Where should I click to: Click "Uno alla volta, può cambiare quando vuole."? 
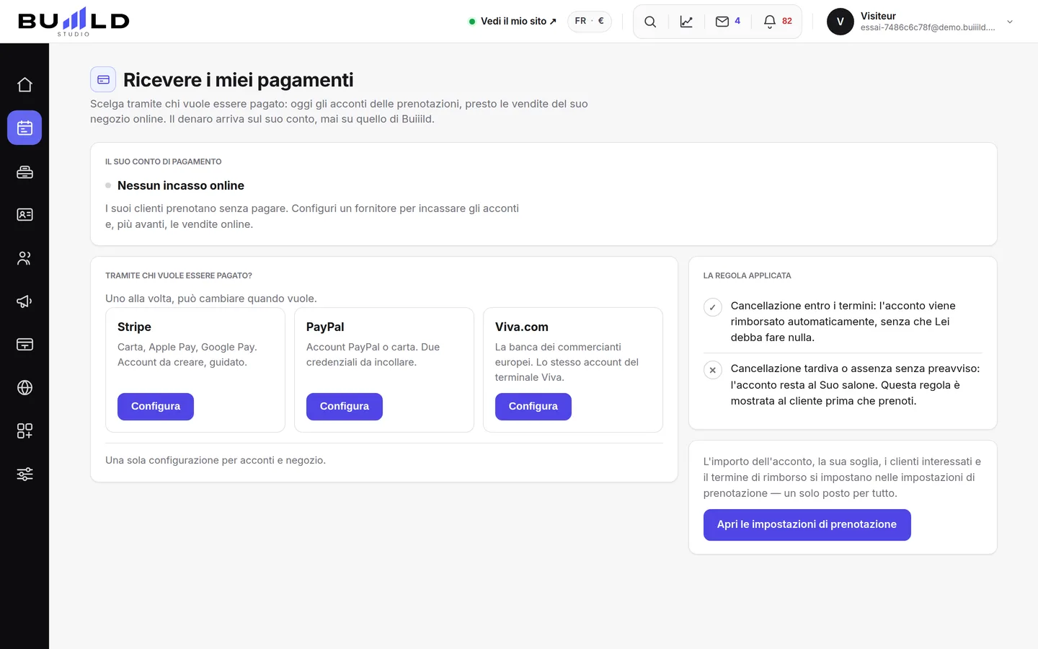(211, 299)
